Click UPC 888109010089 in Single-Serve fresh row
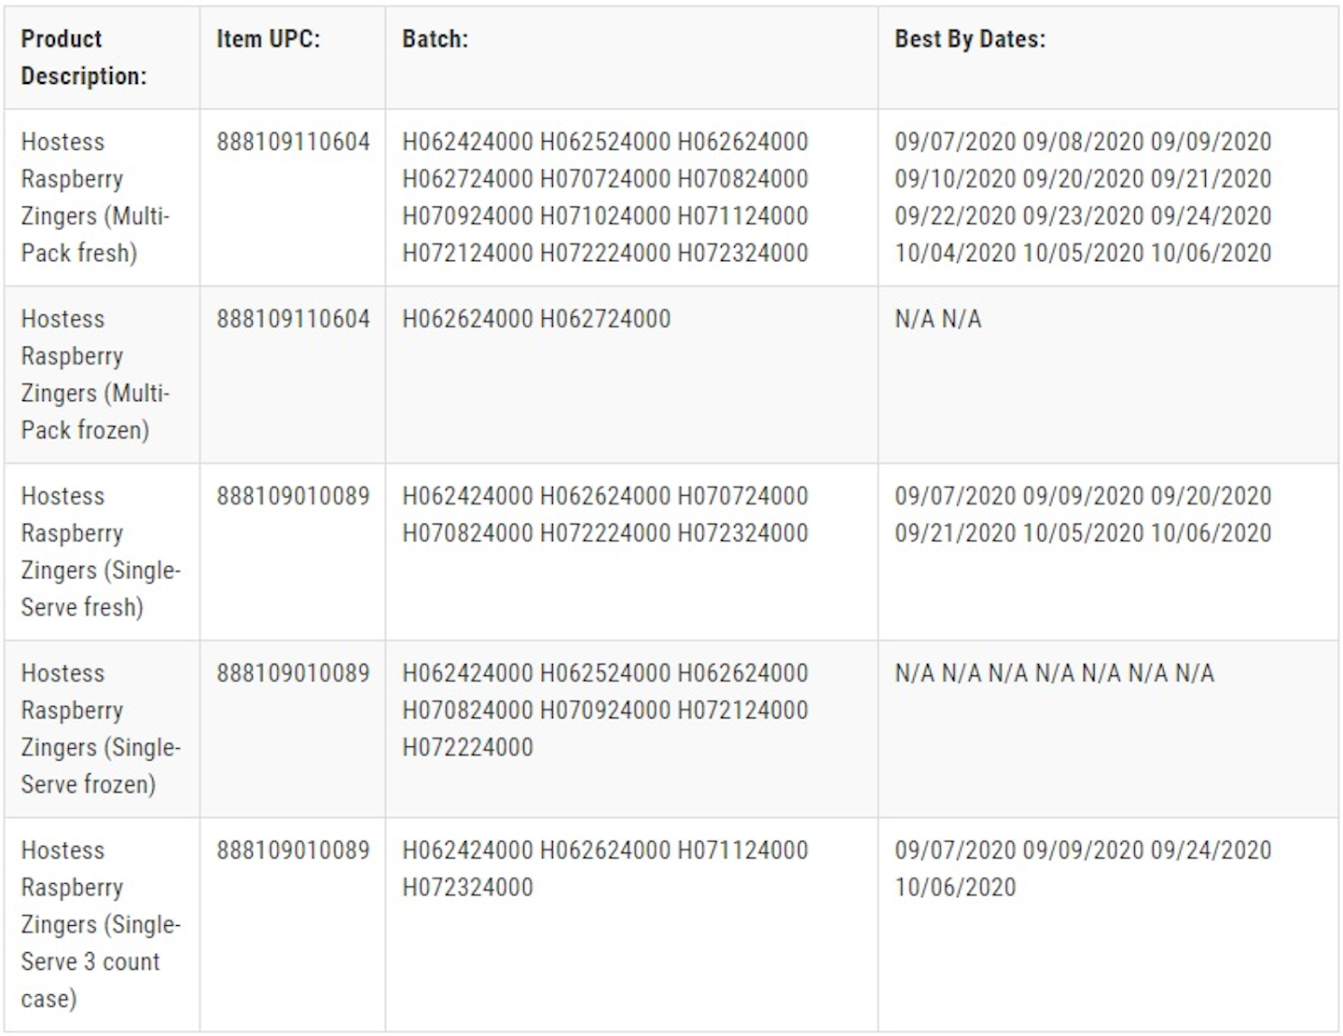Viewport: 1343px width, 1036px height. click(293, 496)
